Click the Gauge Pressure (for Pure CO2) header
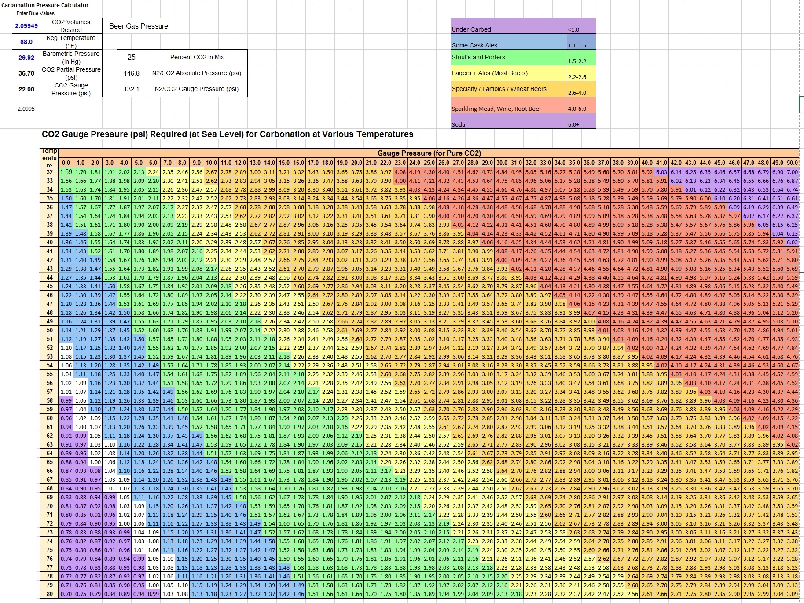The image size is (804, 603). [429, 153]
